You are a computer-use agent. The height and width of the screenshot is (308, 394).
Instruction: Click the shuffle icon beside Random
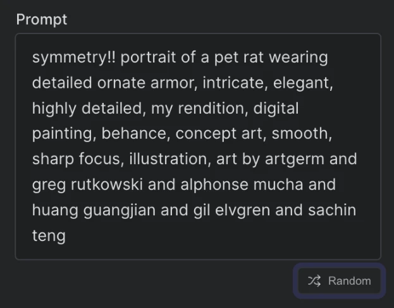pos(314,281)
